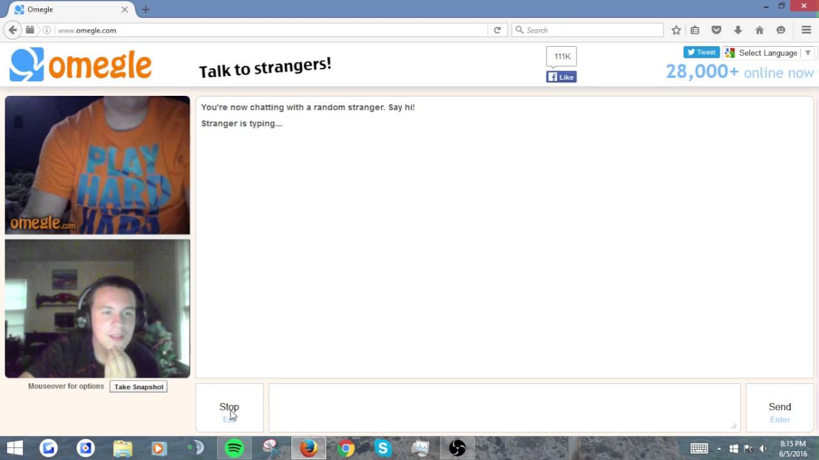Show hidden system tray icons
The height and width of the screenshot is (460, 819).
click(719, 448)
